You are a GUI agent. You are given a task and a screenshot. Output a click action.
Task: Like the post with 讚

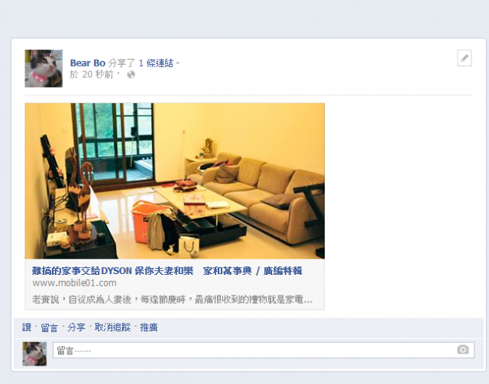[27, 328]
